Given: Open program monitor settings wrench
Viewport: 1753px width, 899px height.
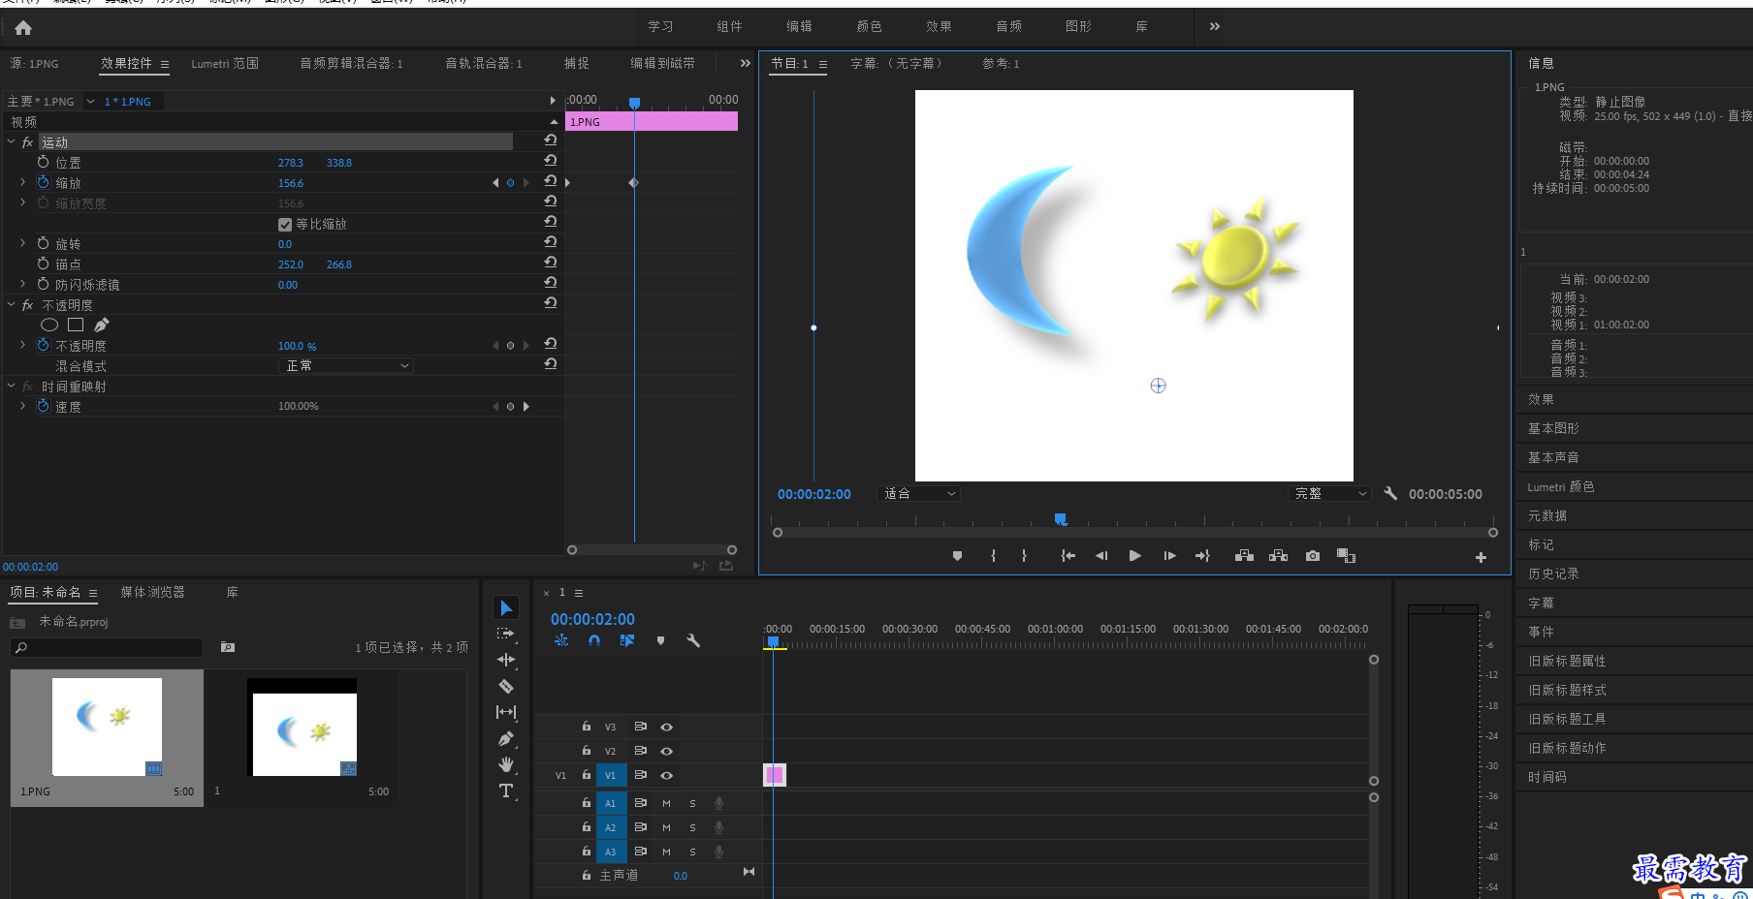Looking at the screenshot, I should click(1390, 493).
